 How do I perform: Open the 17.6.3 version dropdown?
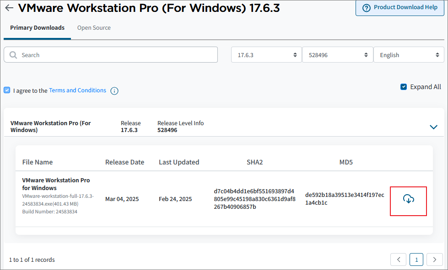click(266, 55)
